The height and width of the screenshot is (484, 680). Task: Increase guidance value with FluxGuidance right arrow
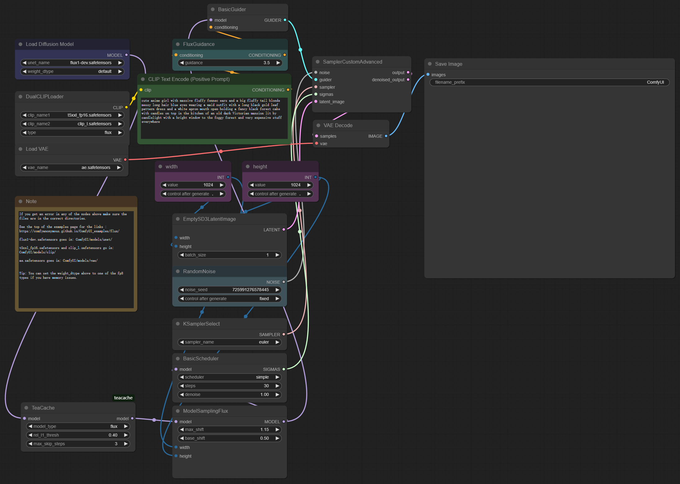coord(278,63)
